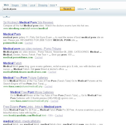
Task: Open the Customize dropdown
Action: click(94, 9)
